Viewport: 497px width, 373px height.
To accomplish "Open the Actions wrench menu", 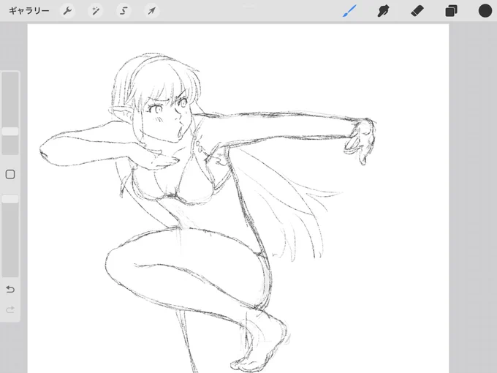I will 67,11.
